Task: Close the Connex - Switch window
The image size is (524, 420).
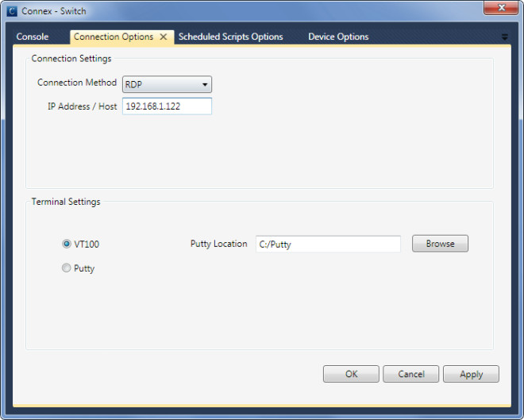Action: coord(501,8)
